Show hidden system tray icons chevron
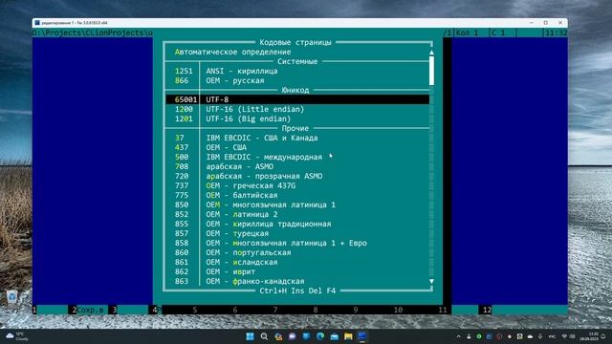612x344 pixels. coord(459,336)
